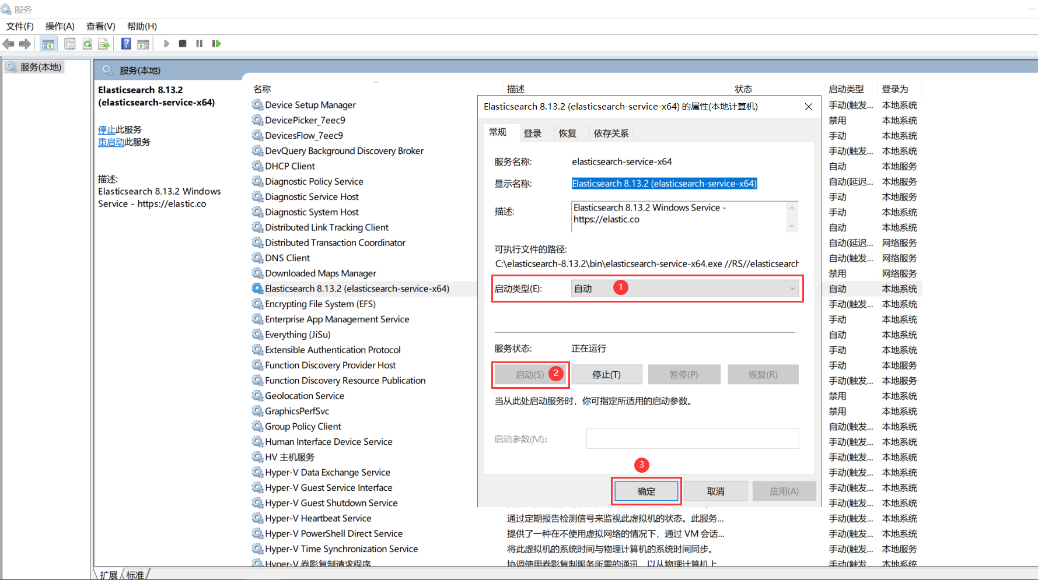Switch to the 登录 tab
Screen dimensions: 1038x580
[x=532, y=133]
